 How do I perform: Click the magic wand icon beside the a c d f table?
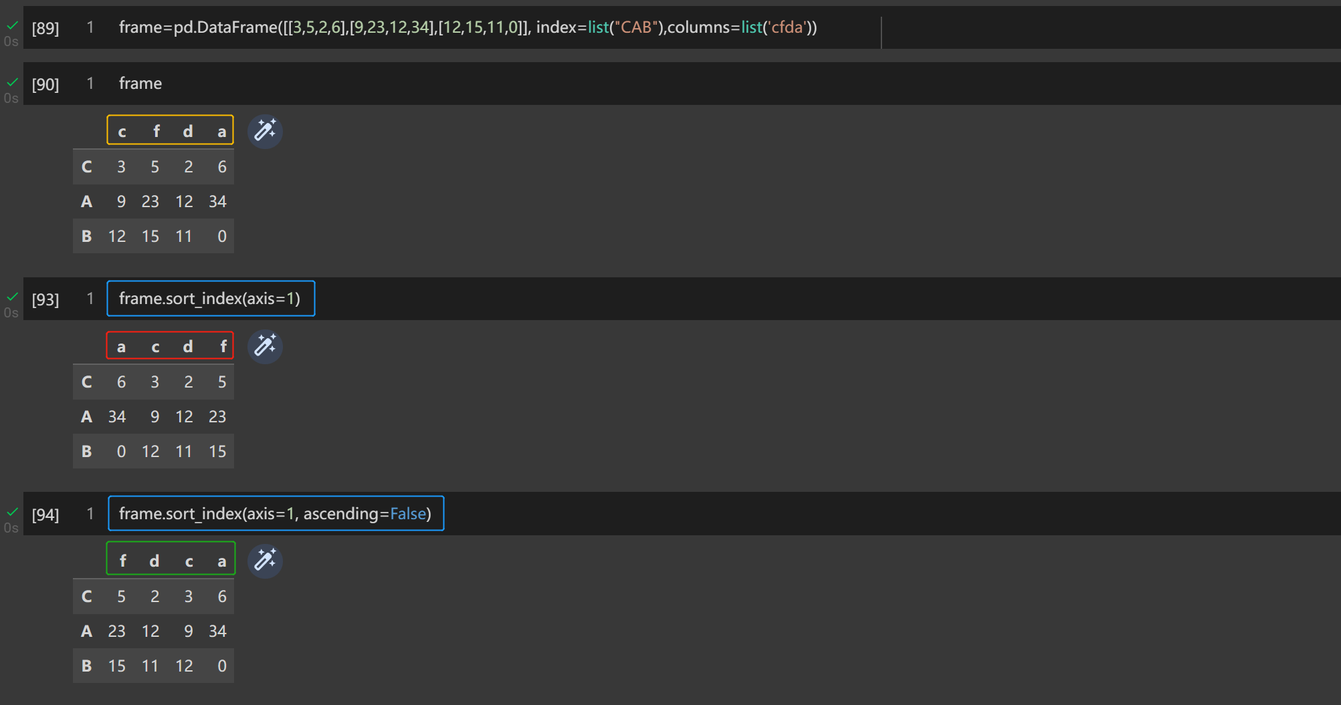click(x=265, y=346)
